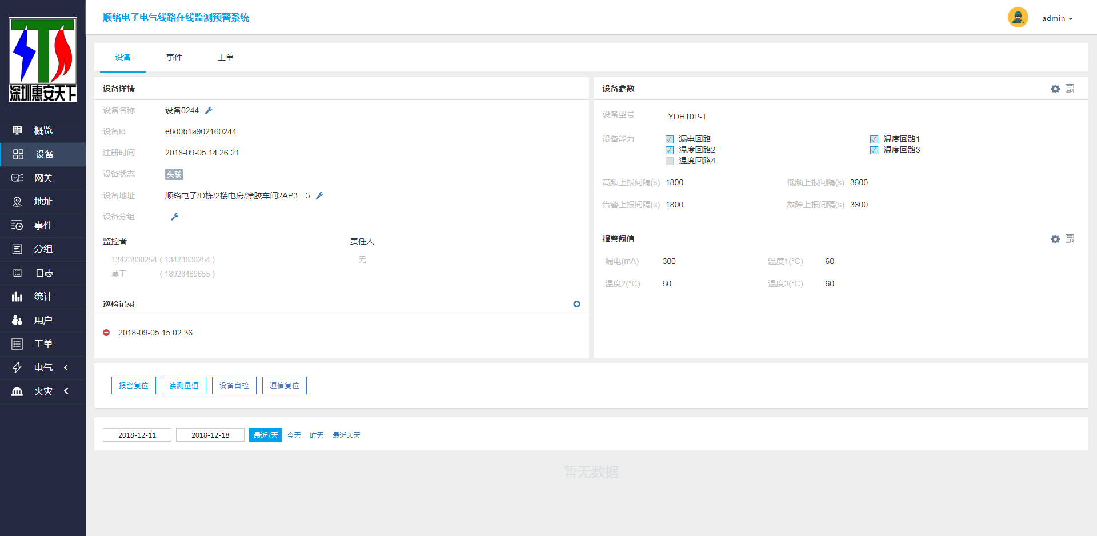Toggle the 温度回路2 checkbox
This screenshot has width=1097, height=536.
(x=670, y=150)
